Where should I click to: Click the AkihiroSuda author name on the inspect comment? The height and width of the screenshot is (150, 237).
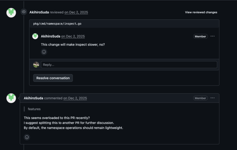[51, 36]
